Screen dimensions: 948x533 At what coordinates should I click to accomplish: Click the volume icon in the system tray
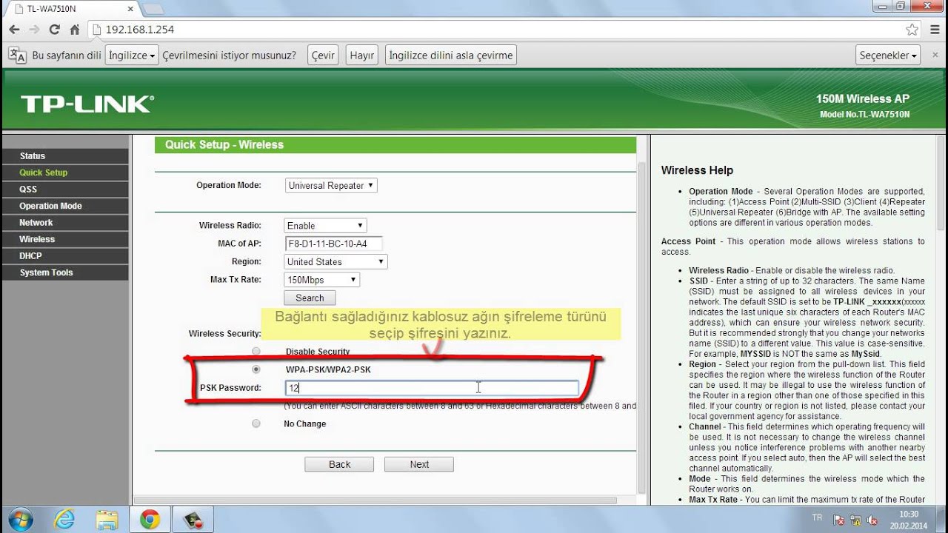tap(872, 520)
